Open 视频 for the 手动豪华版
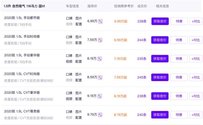203x125 pixels. coord(69,61)
